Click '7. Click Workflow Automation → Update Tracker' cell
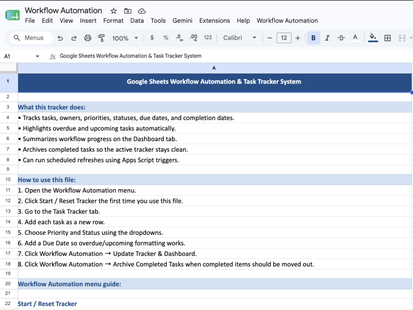This screenshot has height=310, width=413. pyautogui.click(x=215, y=254)
